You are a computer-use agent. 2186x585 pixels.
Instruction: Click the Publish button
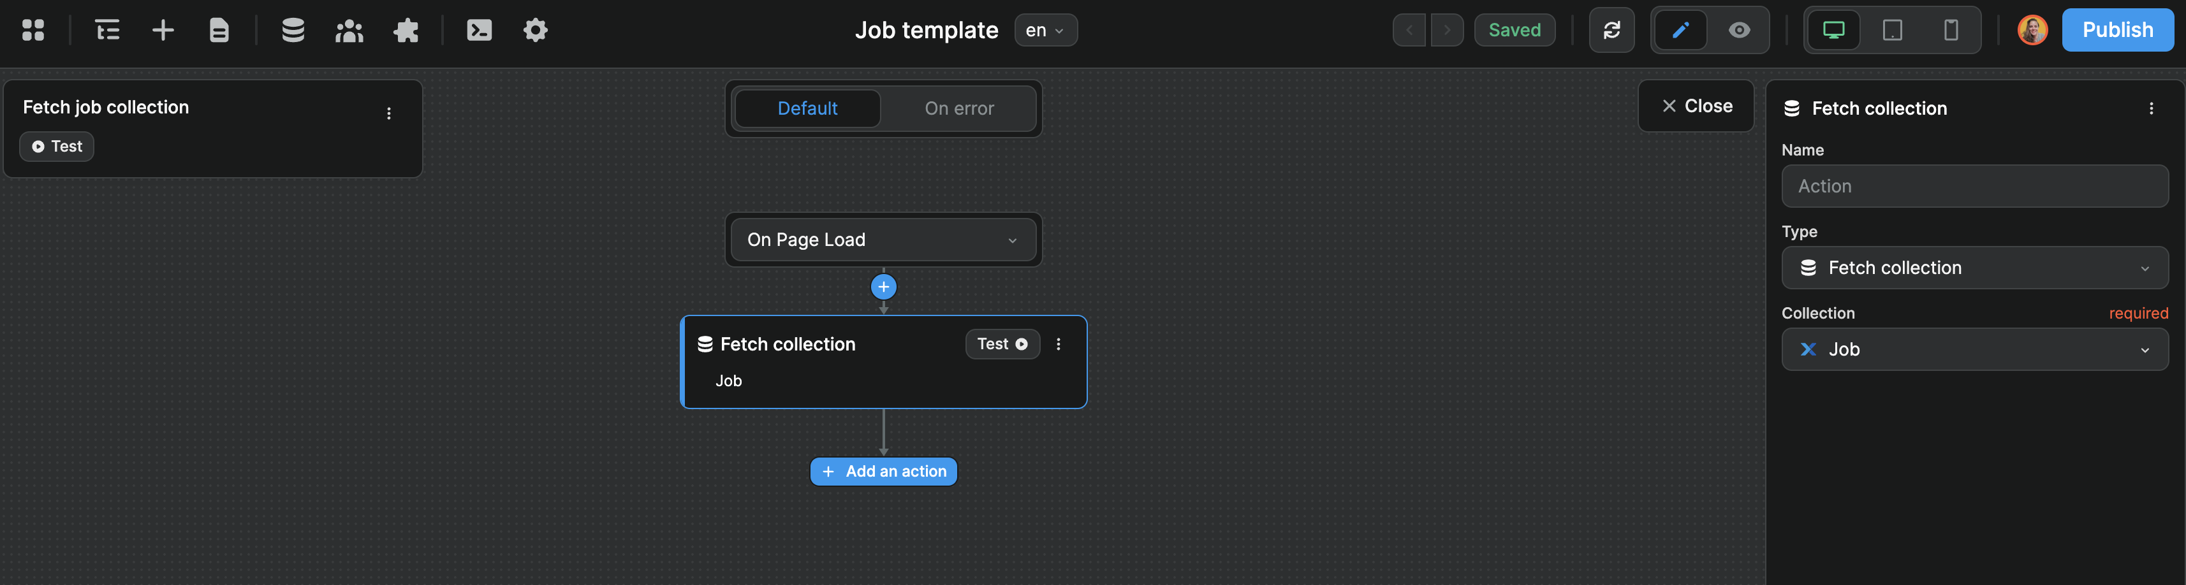(2117, 30)
